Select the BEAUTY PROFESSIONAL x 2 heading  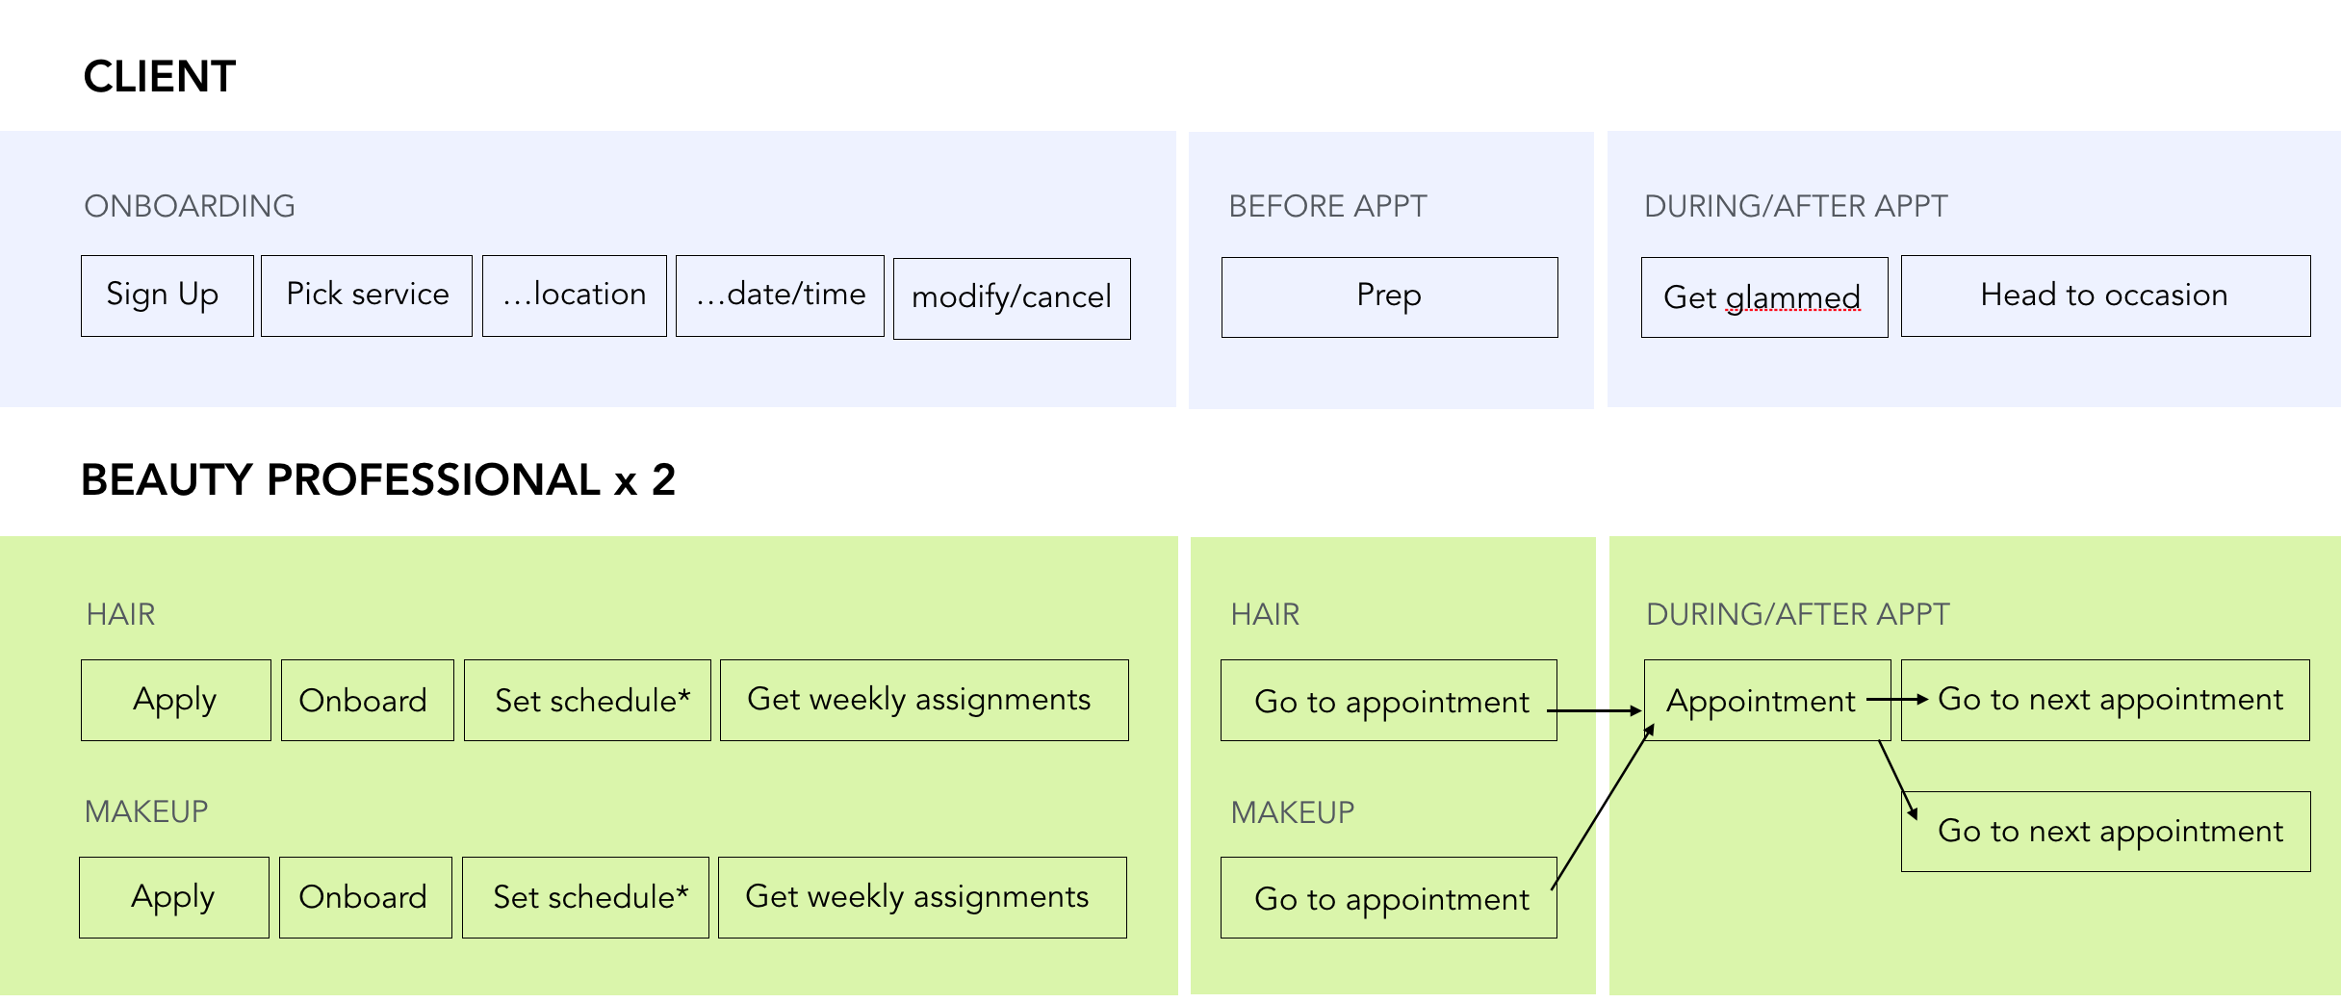coord(378,479)
